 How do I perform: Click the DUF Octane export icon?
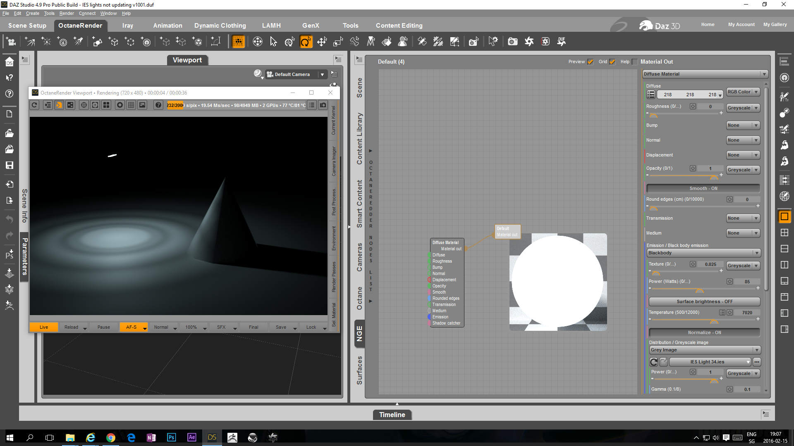561,42
